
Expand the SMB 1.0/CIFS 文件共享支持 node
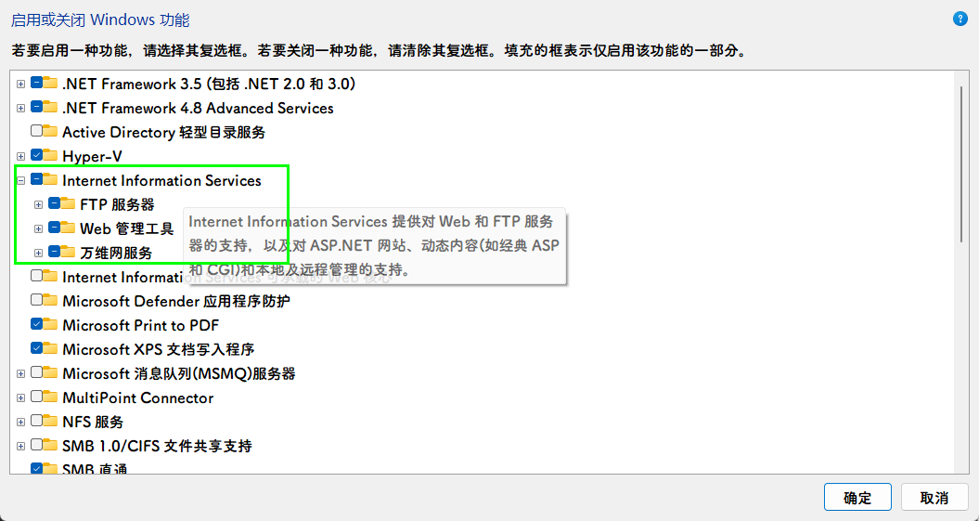20,447
